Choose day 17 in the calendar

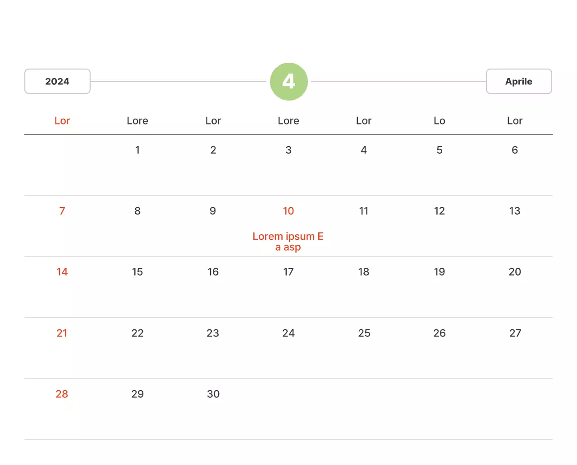(x=288, y=272)
